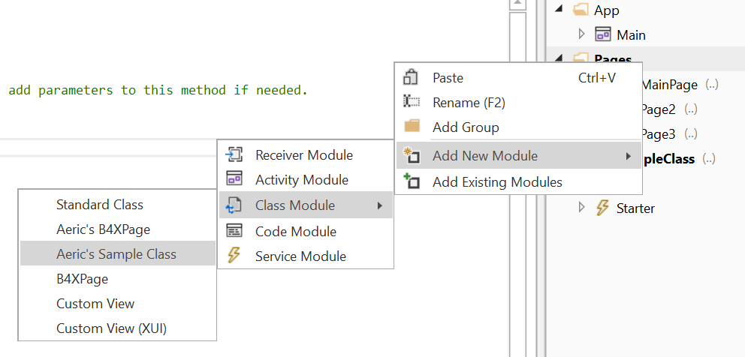Click the Add Existing Modules icon
The height and width of the screenshot is (357, 745).
tap(411, 181)
